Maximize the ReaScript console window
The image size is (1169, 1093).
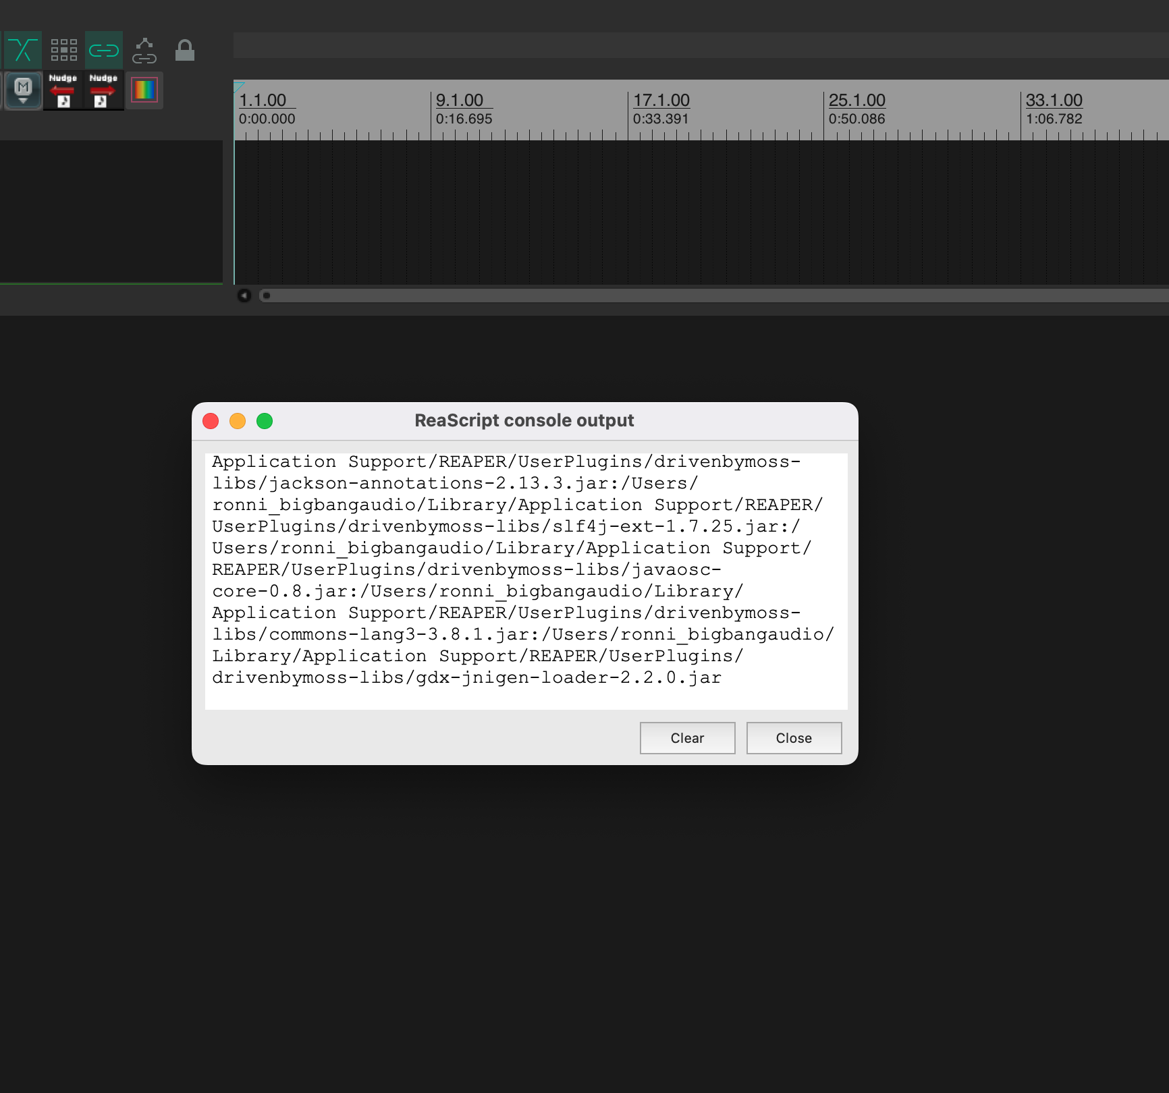pos(265,421)
